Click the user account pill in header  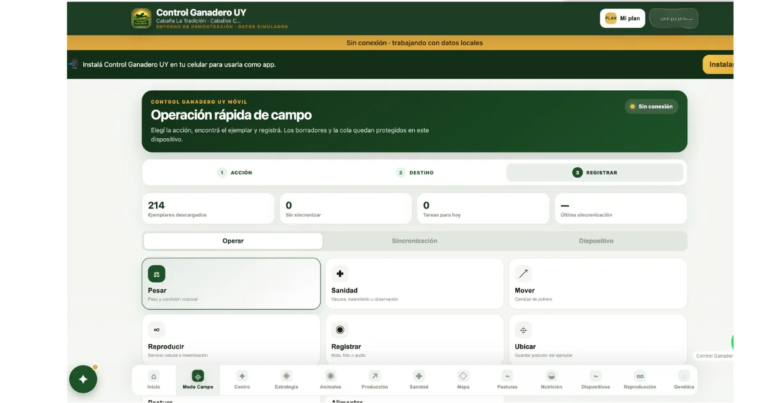pos(673,19)
